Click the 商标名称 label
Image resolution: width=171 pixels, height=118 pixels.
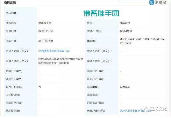(x=11, y=23)
